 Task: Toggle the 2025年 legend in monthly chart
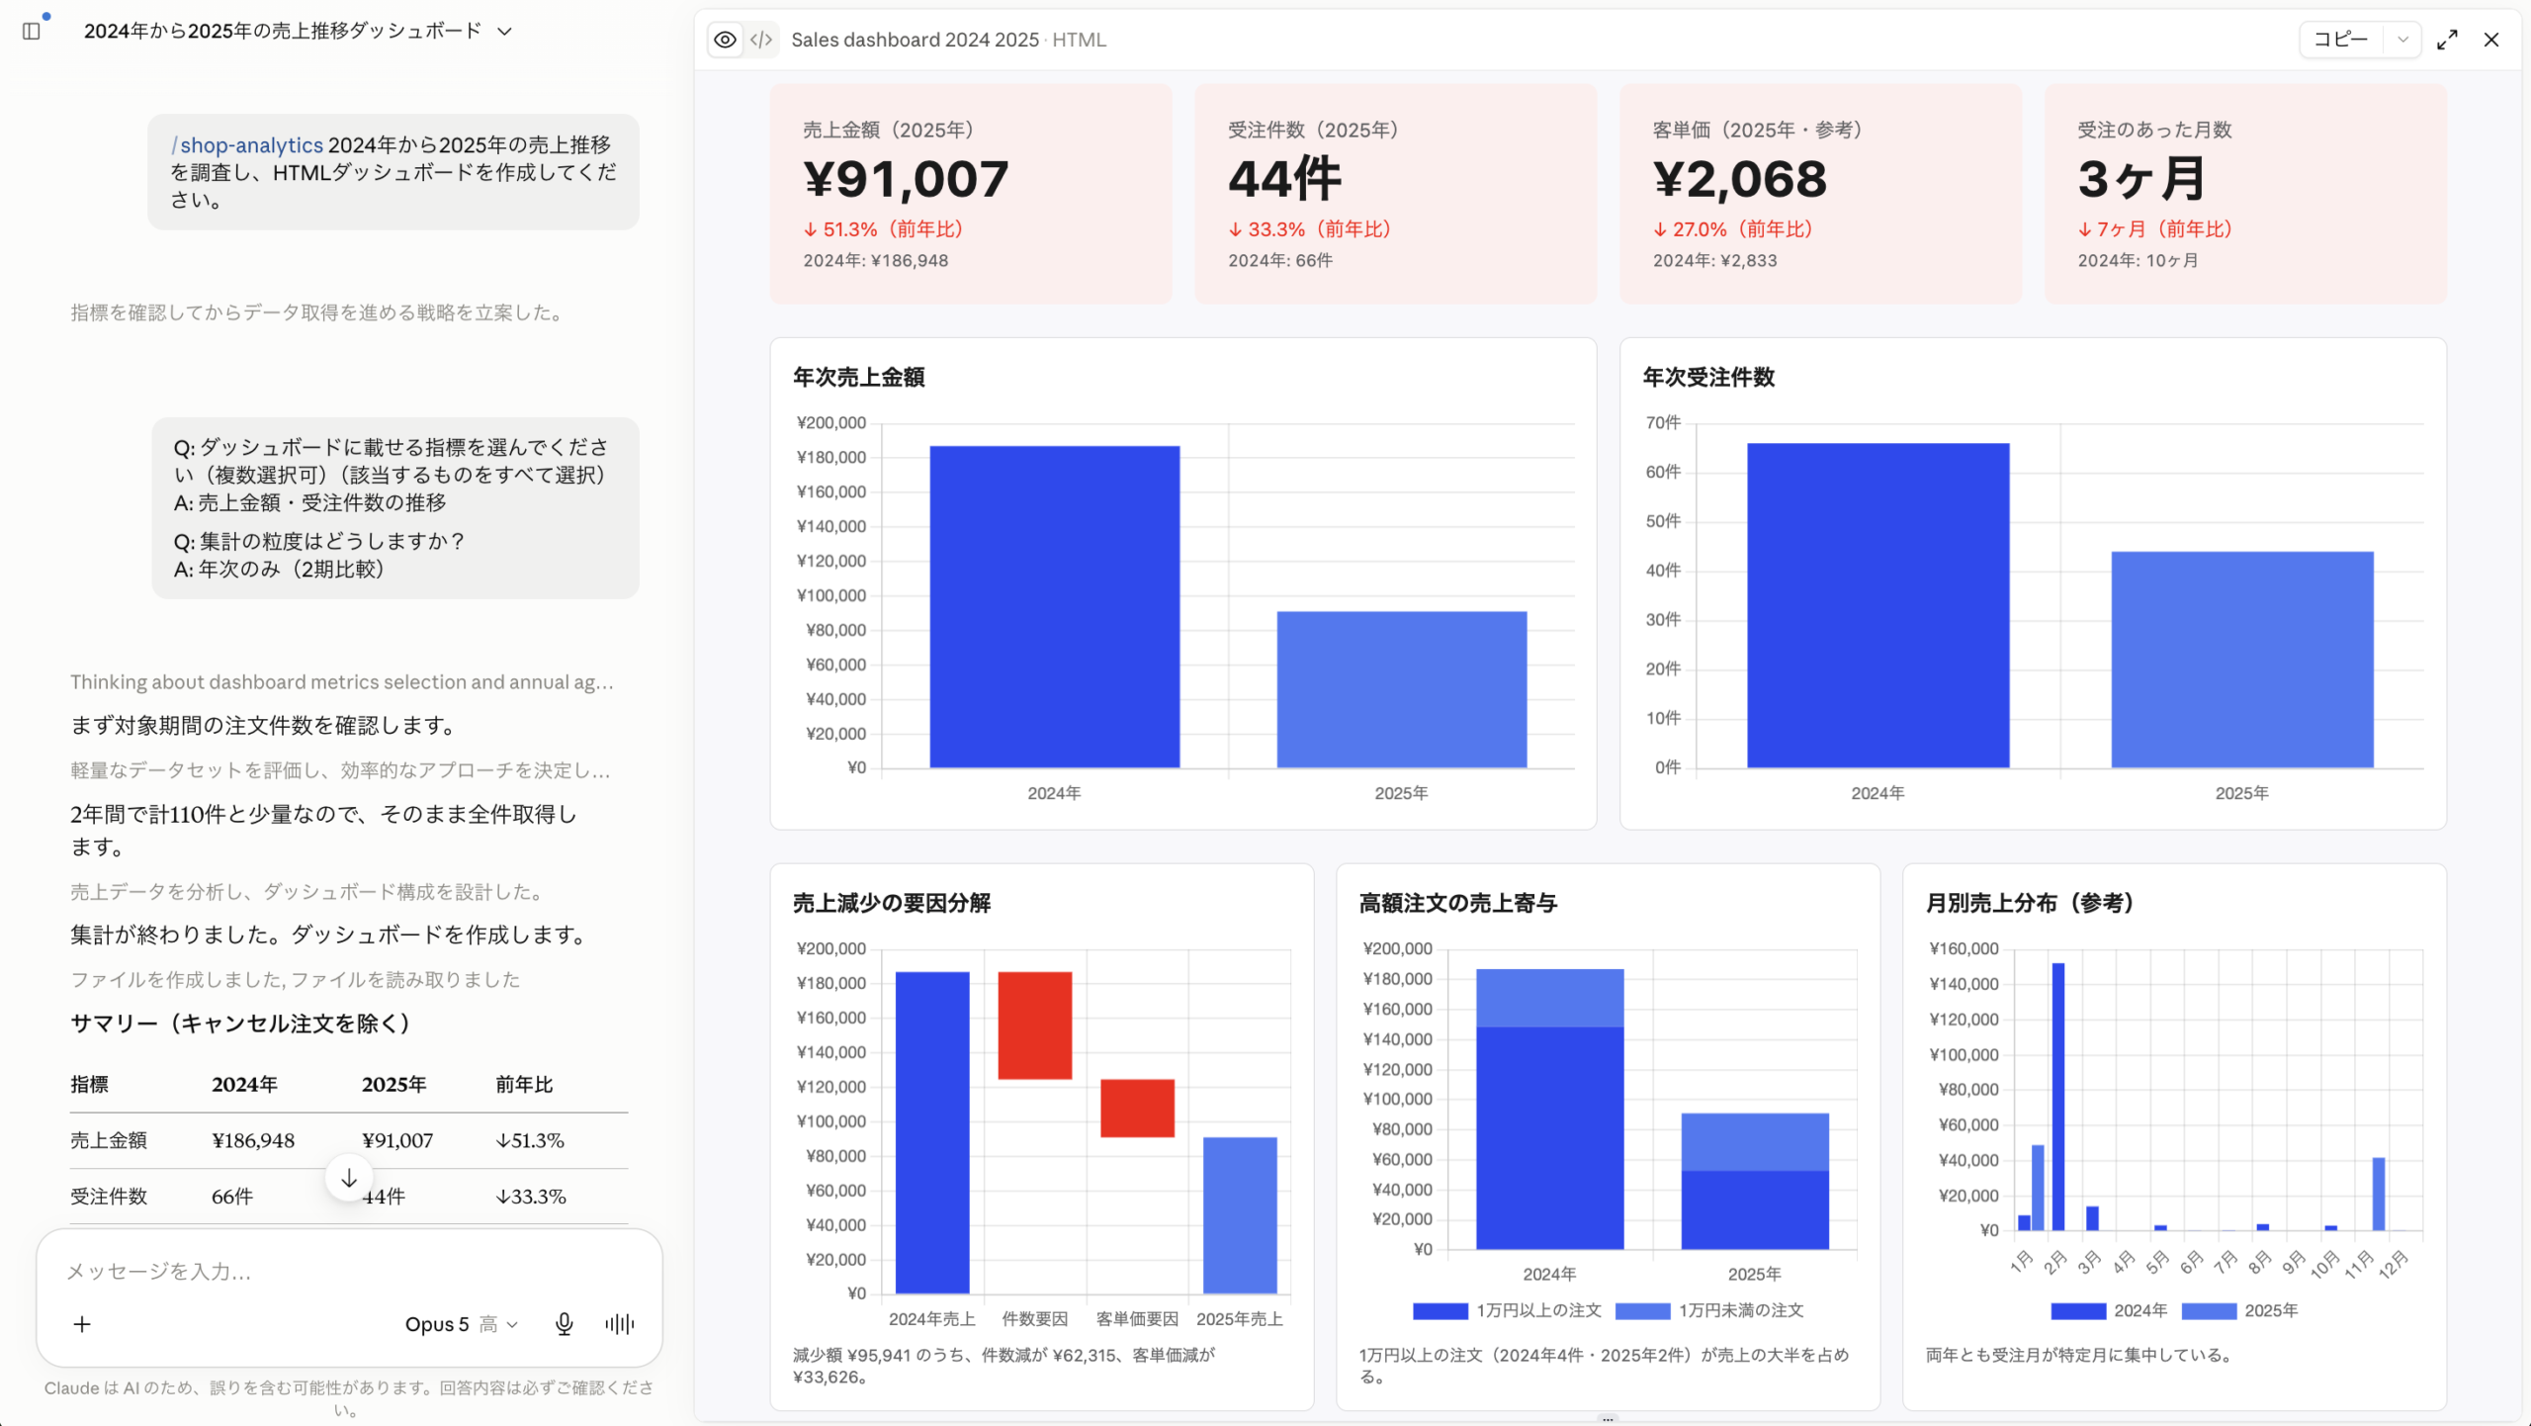pos(2209,1311)
